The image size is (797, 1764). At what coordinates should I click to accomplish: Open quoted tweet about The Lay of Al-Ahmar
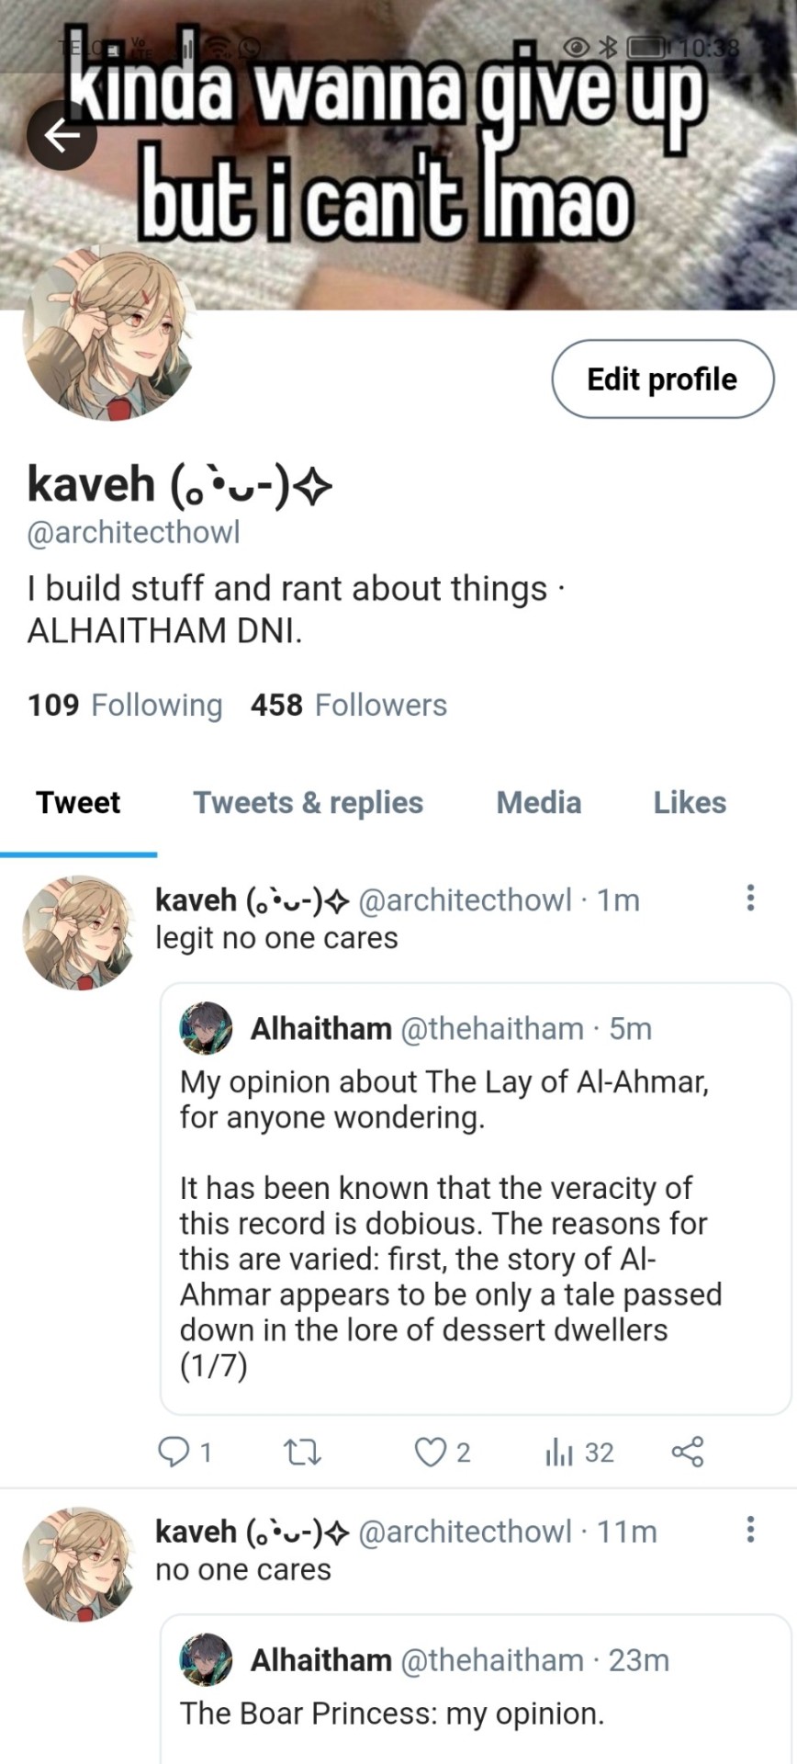point(476,1198)
